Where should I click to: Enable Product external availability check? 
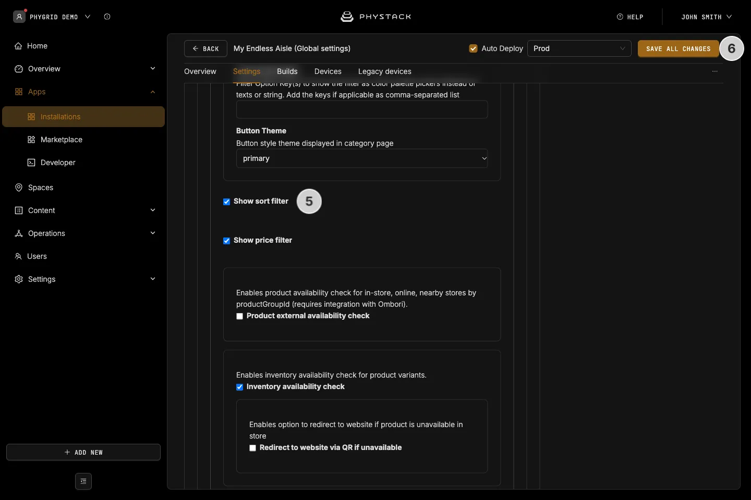pyautogui.click(x=239, y=316)
